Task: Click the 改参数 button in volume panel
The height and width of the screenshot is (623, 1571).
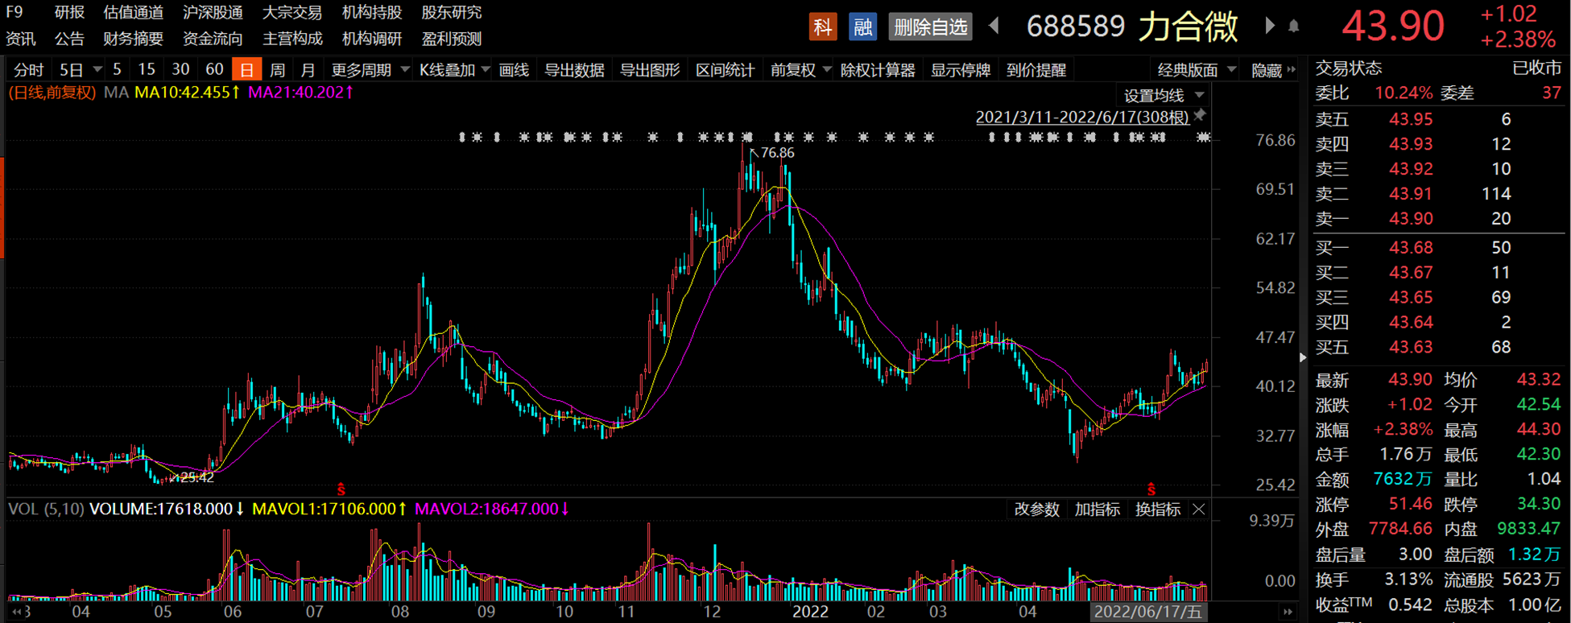Action: (1036, 509)
